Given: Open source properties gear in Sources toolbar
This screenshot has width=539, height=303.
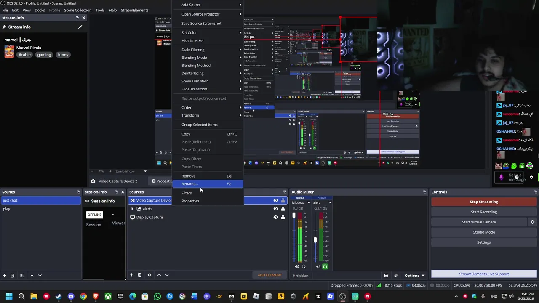Looking at the screenshot, I should click(x=149, y=275).
